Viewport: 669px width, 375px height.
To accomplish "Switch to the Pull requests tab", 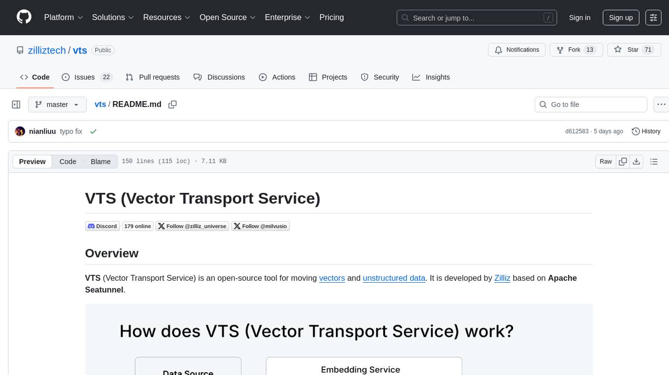I will tap(152, 77).
